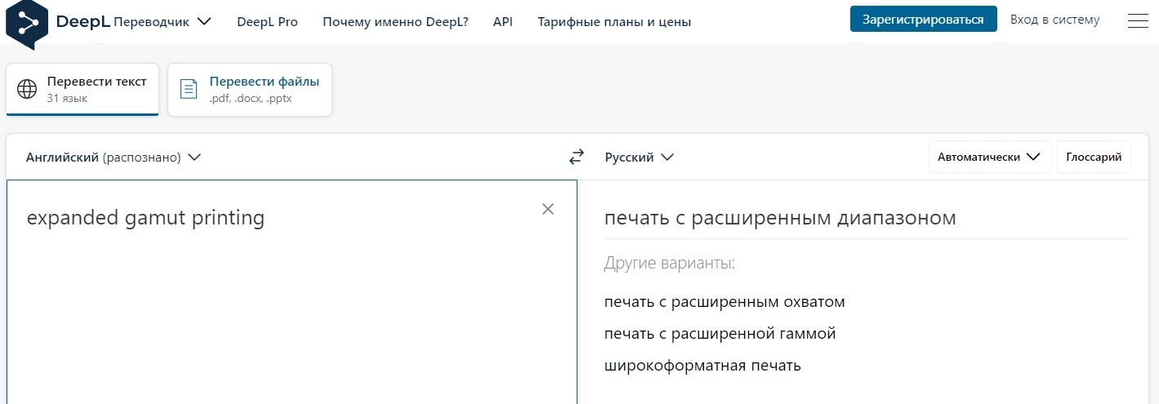
Task: Select the Перевести текст tab
Action: point(82,90)
